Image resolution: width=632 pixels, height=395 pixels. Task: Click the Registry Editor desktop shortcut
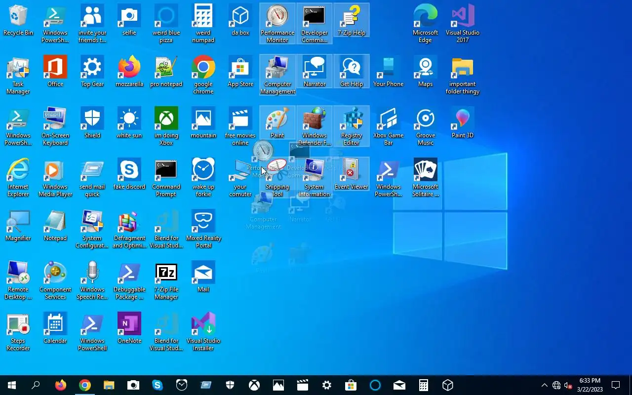pyautogui.click(x=352, y=126)
